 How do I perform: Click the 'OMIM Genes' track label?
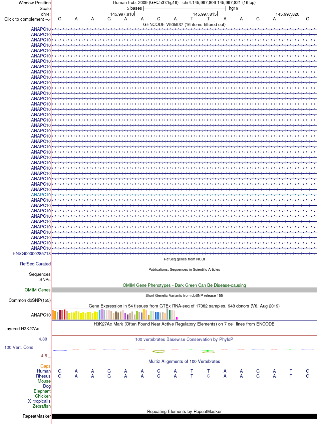pyautogui.click(x=38, y=290)
